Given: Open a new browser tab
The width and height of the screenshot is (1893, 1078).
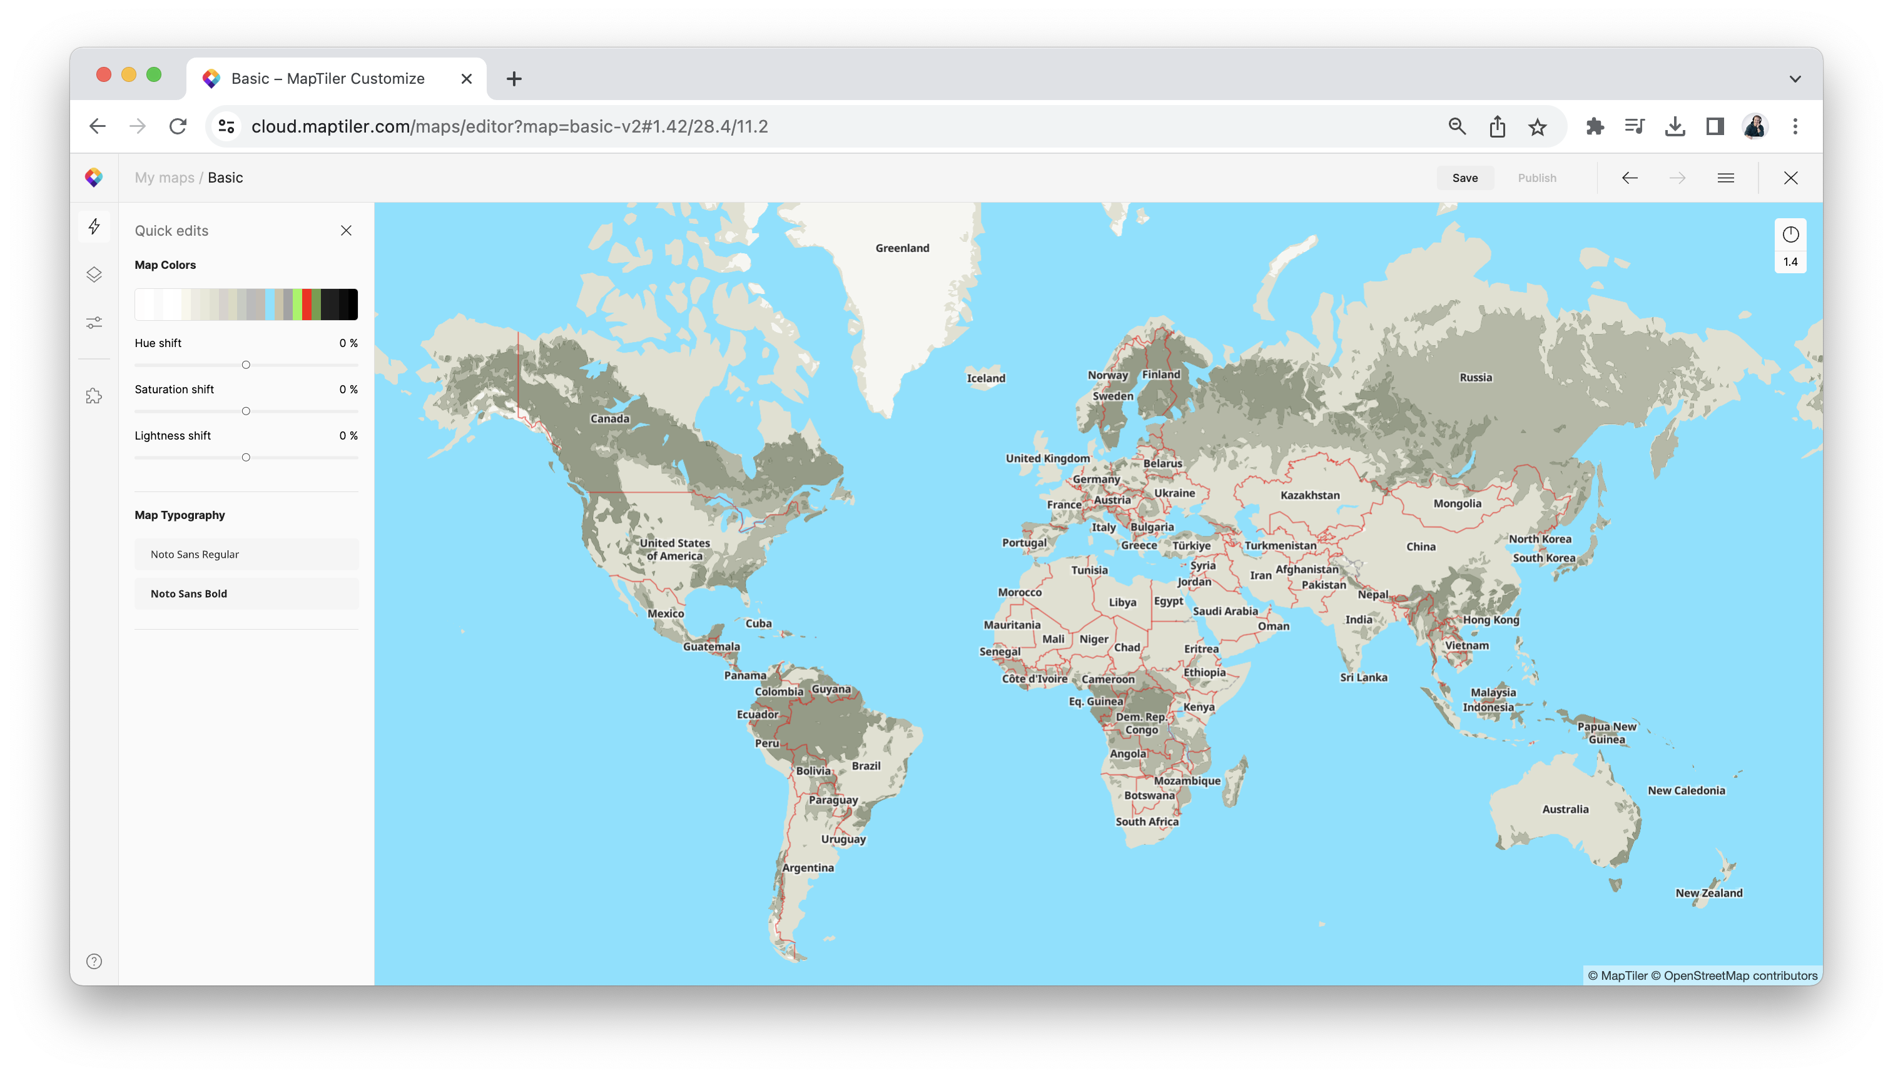Looking at the screenshot, I should point(514,79).
